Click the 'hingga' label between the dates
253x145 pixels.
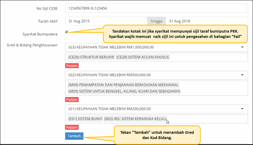point(156,21)
